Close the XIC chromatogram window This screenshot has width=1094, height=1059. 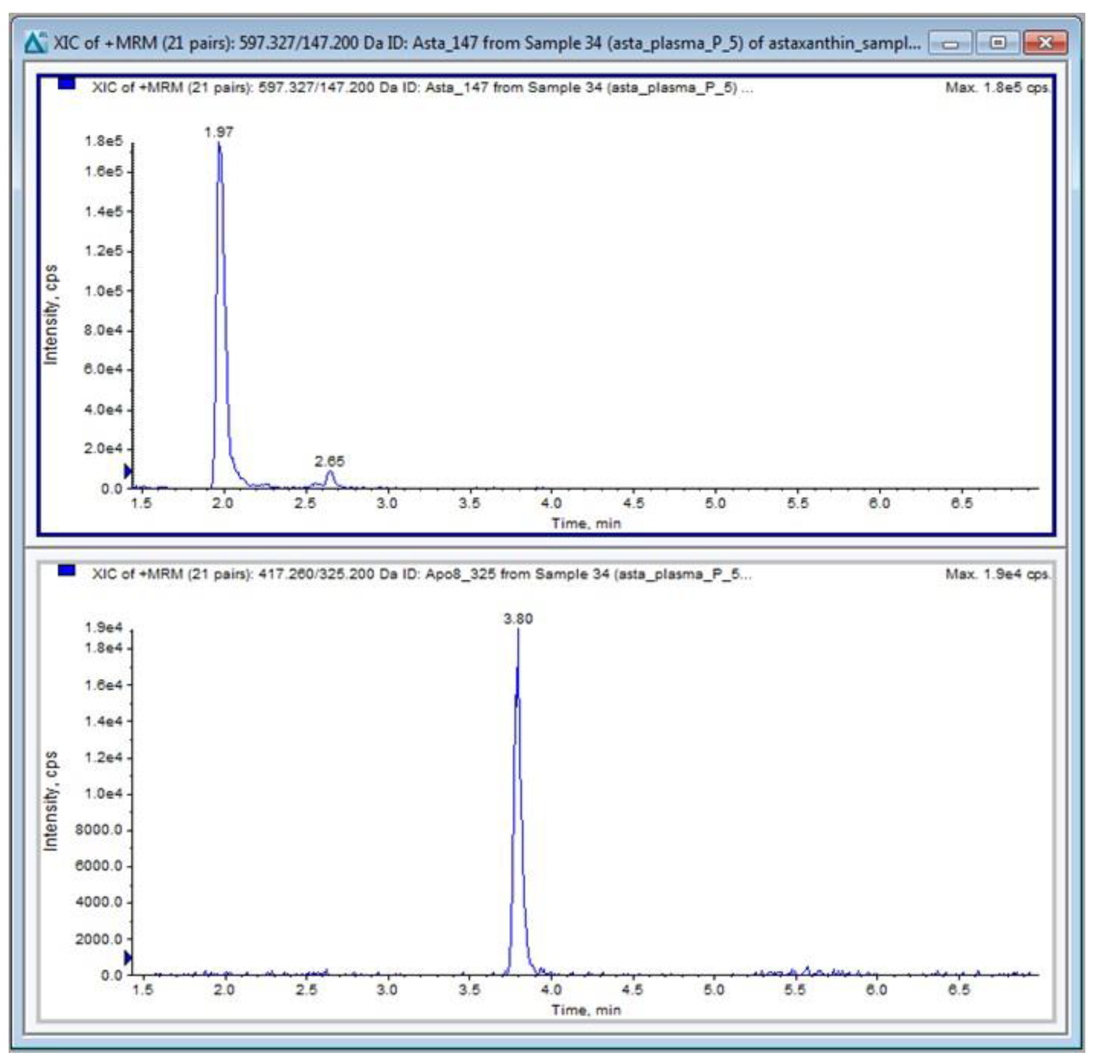coord(1045,43)
